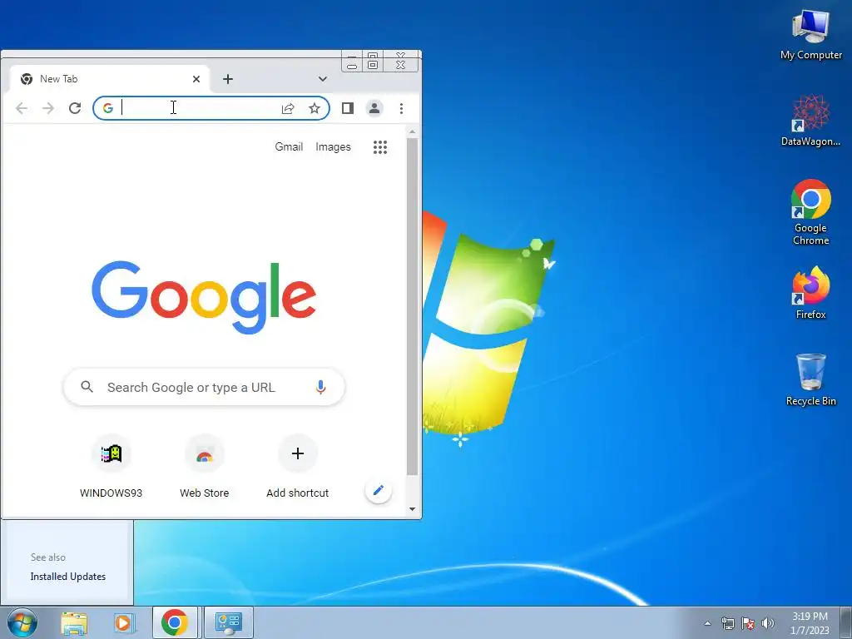Select Recycle Bin desktop icon
Screen dimensions: 852x639
pos(810,379)
